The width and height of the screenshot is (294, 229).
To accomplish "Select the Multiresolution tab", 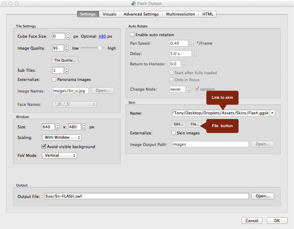I will click(x=180, y=14).
